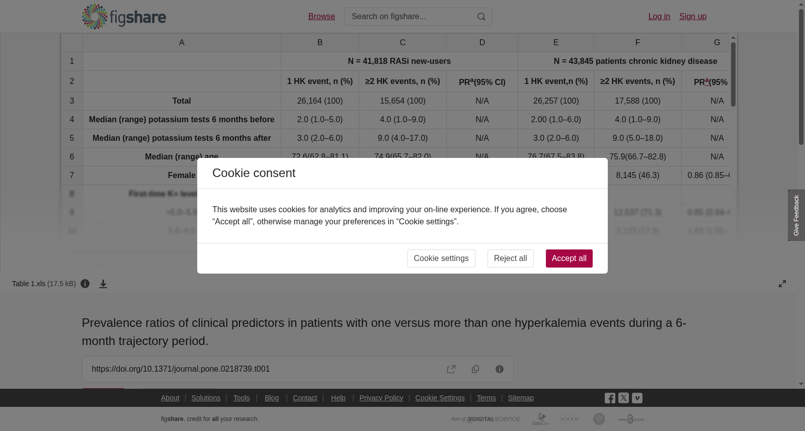
Task: Click the search magnifier icon
Action: coord(481,17)
